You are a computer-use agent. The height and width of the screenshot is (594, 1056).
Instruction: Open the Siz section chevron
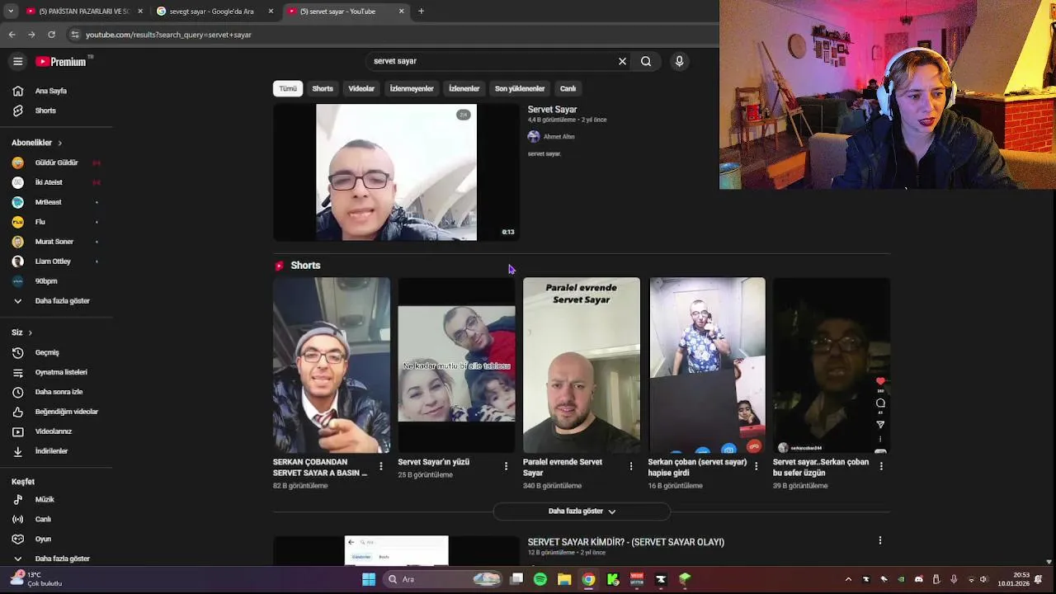30,332
